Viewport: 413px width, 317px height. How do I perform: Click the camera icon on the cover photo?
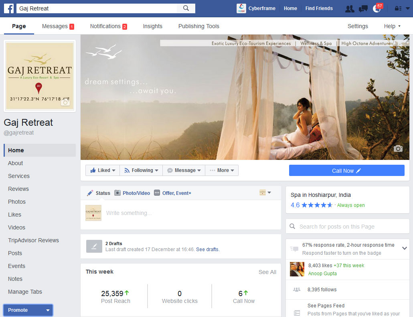click(x=398, y=149)
